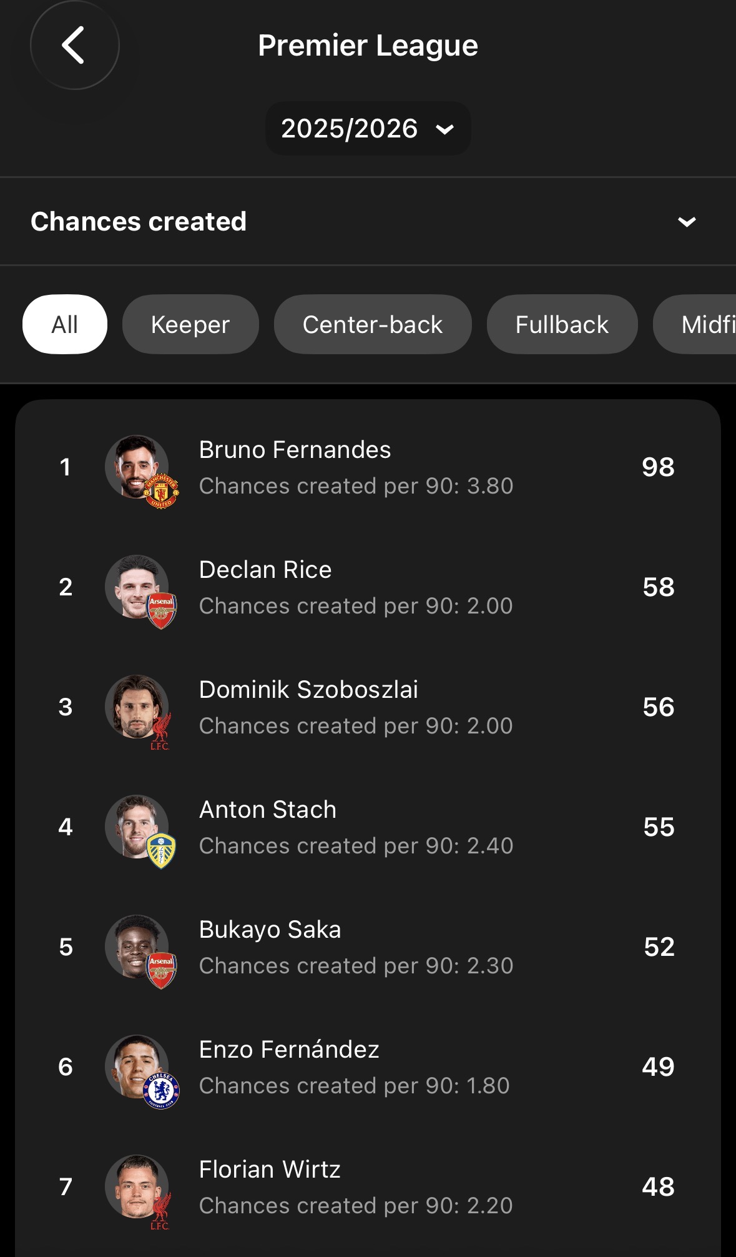The width and height of the screenshot is (736, 1257).
Task: Expand the Chances created stat selector
Action: [x=687, y=222]
